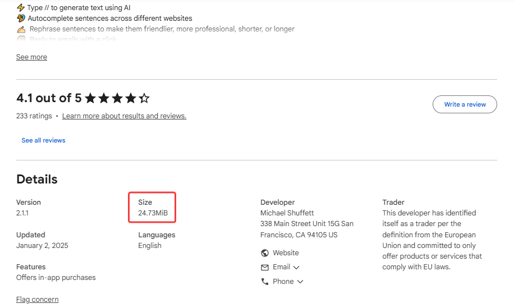Image resolution: width=514 pixels, height=308 pixels.
Task: Click the empty fifth rating star
Action: [x=144, y=99]
